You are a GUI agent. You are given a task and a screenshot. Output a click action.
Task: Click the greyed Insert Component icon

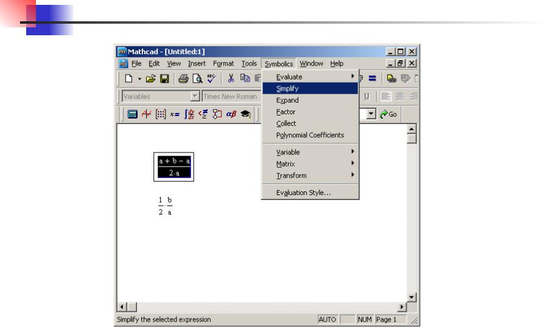pos(405,78)
